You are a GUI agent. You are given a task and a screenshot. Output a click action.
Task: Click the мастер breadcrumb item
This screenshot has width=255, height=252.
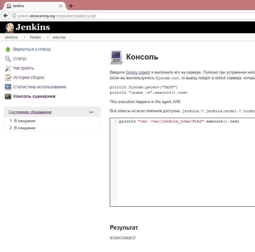click(59, 37)
